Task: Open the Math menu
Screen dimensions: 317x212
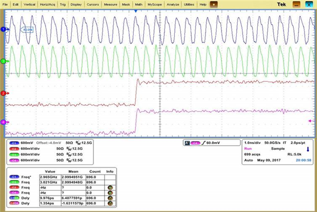Action: click(x=138, y=4)
